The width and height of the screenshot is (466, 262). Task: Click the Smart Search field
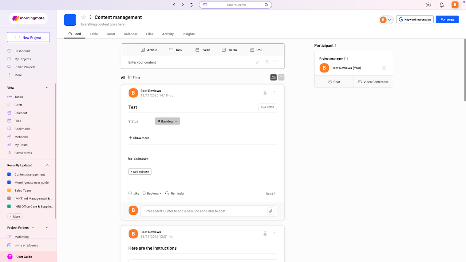tap(236, 5)
